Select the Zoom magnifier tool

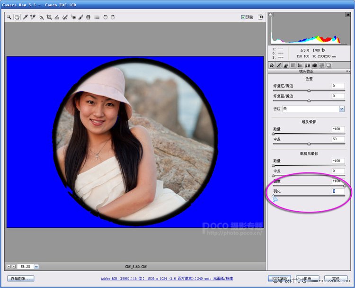9,17
